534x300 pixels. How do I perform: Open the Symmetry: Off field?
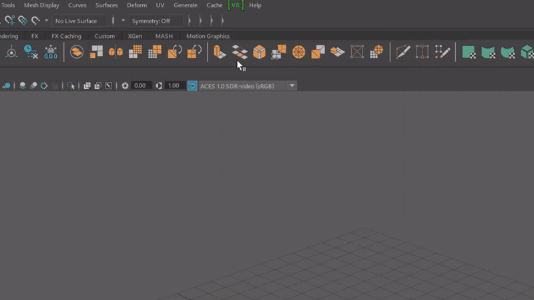click(x=156, y=21)
